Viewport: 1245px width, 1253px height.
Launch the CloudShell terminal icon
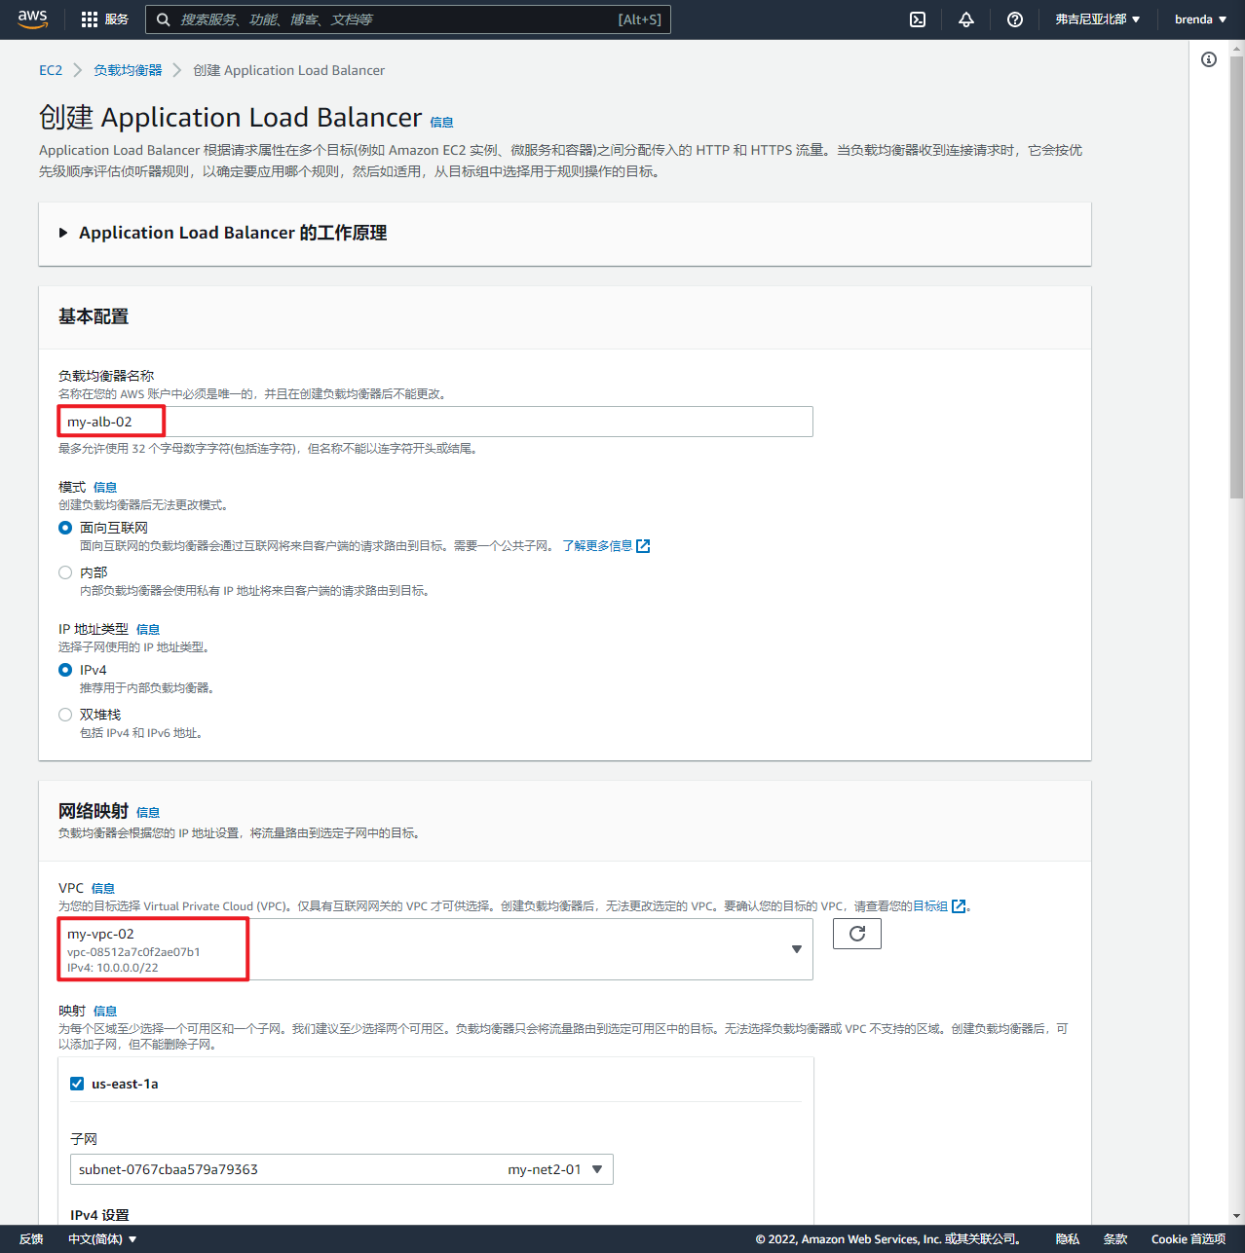coord(918,19)
